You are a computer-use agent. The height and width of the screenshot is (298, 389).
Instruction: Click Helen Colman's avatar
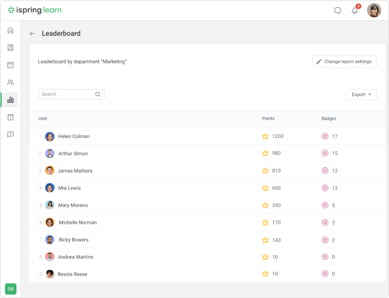point(49,136)
